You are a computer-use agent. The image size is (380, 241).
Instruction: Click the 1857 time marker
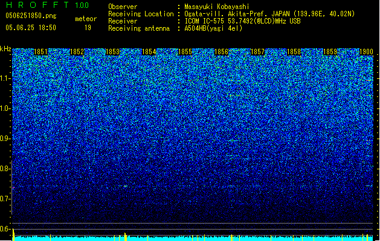(257, 52)
